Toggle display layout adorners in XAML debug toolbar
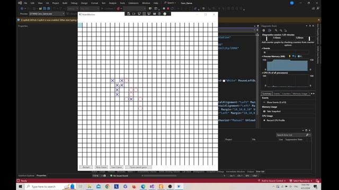The height and width of the screenshot is (190, 339). pyautogui.click(x=144, y=14)
